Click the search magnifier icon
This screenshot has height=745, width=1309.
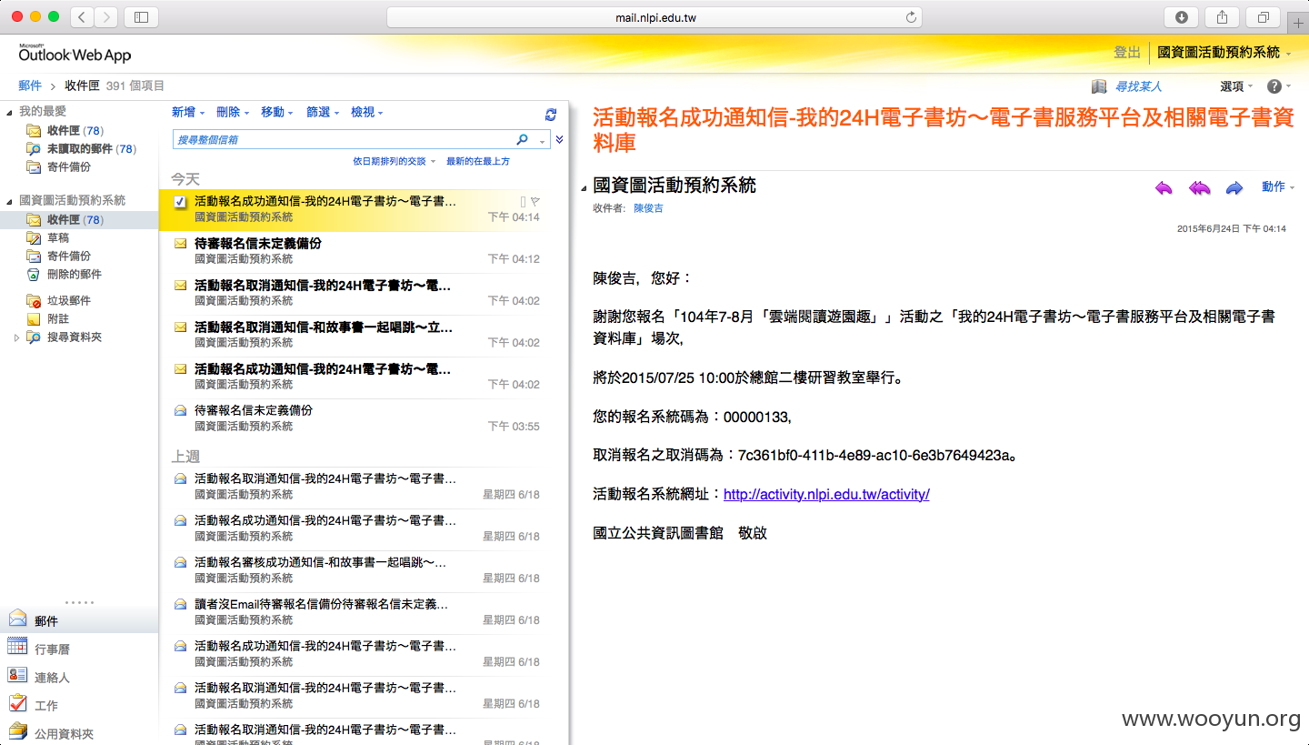[x=522, y=140]
